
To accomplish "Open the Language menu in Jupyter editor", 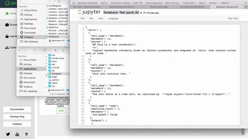I will pos(113,19).
